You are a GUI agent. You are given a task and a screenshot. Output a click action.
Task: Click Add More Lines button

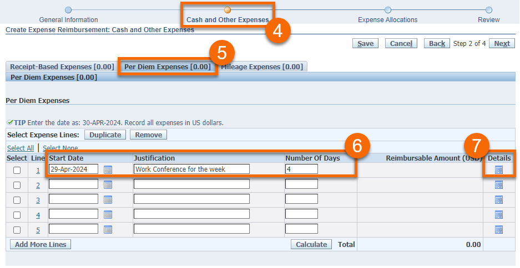[41, 244]
